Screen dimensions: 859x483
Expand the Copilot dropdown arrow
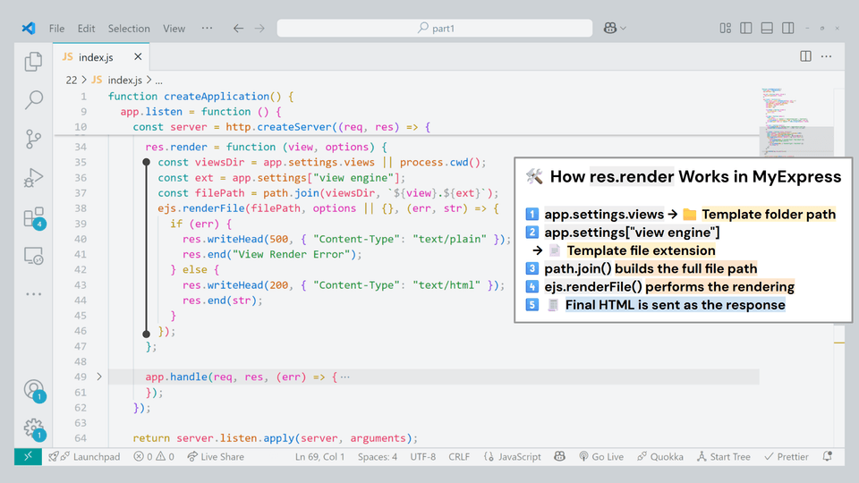coord(624,29)
